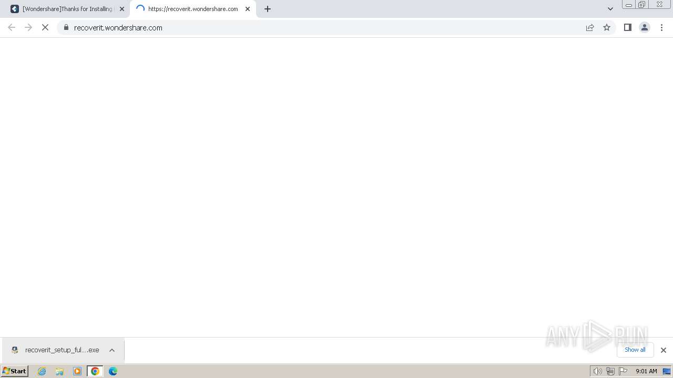Bookmark this page with the star
This screenshot has width=673, height=378.
pos(607,27)
